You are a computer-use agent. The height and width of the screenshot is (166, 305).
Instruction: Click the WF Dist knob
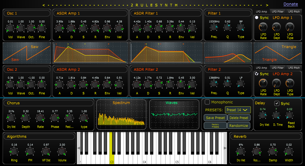coord(46,152)
